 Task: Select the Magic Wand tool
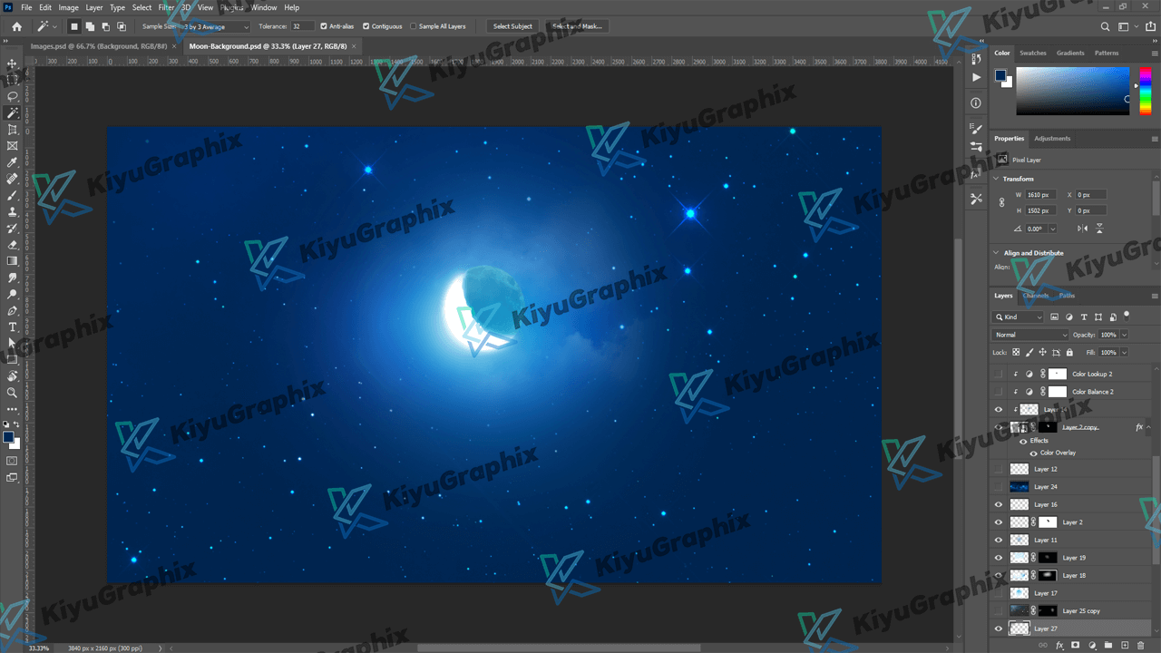tap(13, 112)
